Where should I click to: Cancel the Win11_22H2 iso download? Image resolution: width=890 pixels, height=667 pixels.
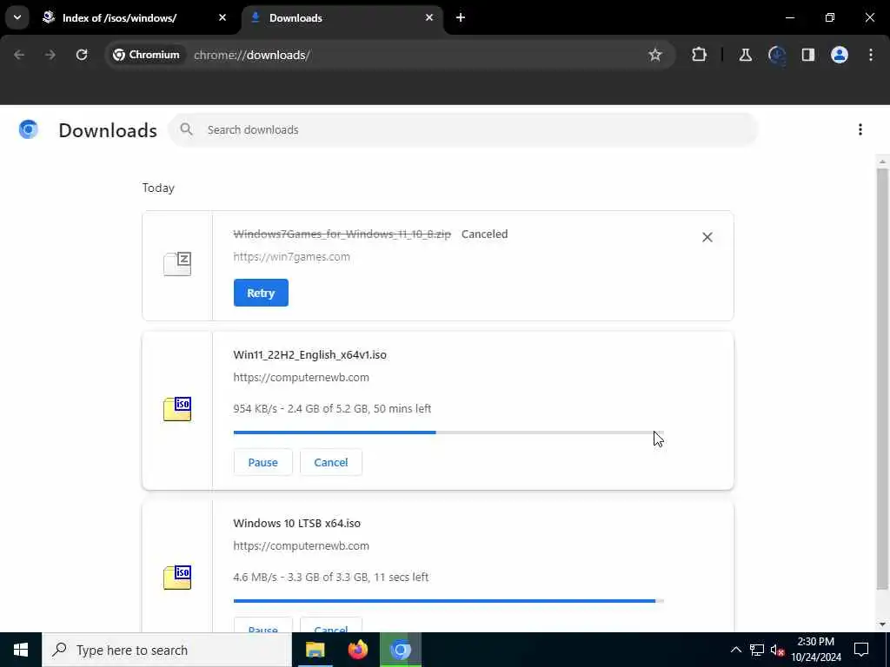point(331,462)
